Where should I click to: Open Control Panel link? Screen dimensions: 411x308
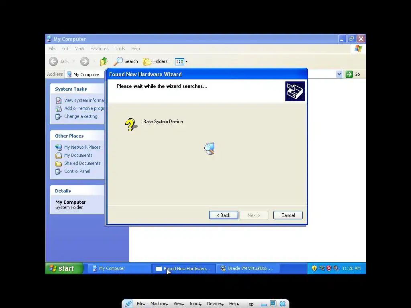tap(77, 171)
